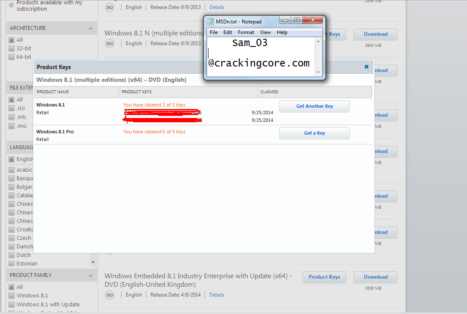Open the Help menu in Notepad
The width and height of the screenshot is (467, 314).
pyautogui.click(x=282, y=32)
